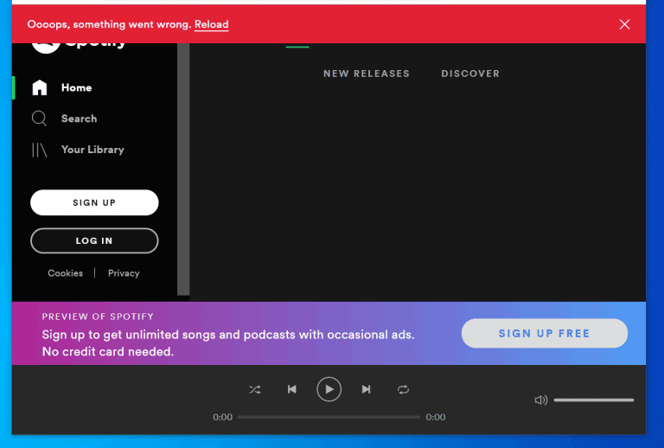The image size is (664, 448).
Task: Mute the volume speaker icon
Action: pos(540,400)
